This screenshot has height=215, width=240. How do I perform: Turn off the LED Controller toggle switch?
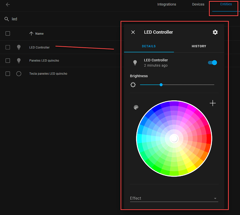[x=212, y=62]
